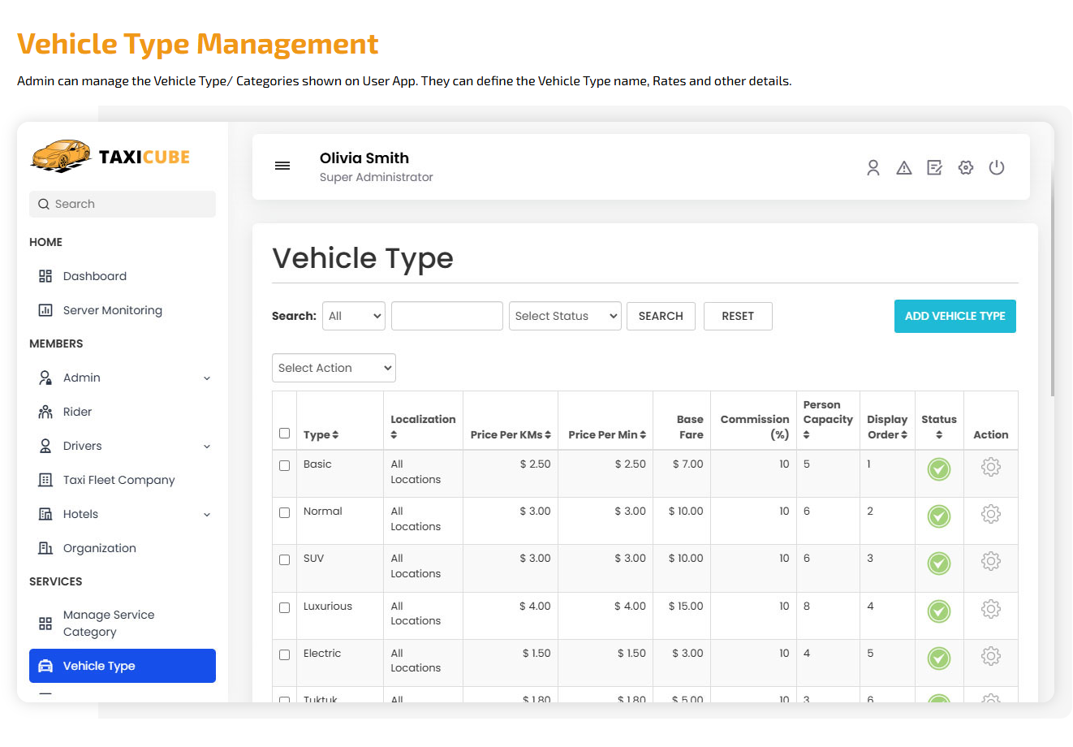This screenshot has width=1073, height=747.
Task: Select the Vehicle Type sidebar item
Action: tap(123, 666)
